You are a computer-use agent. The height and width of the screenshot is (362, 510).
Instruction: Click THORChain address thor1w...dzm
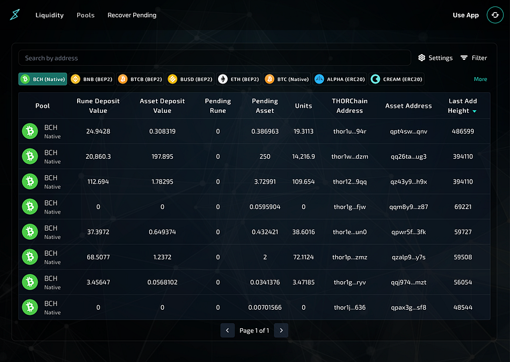[349, 156]
